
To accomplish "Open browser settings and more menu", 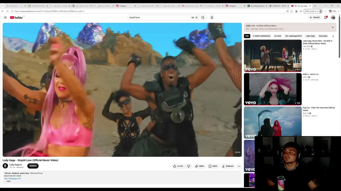I will point(325,11).
